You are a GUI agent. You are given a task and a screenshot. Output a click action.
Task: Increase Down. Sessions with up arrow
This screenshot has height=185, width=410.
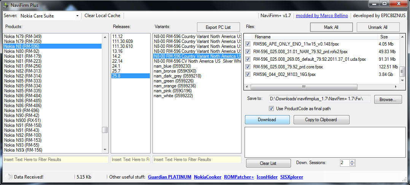click(352, 161)
